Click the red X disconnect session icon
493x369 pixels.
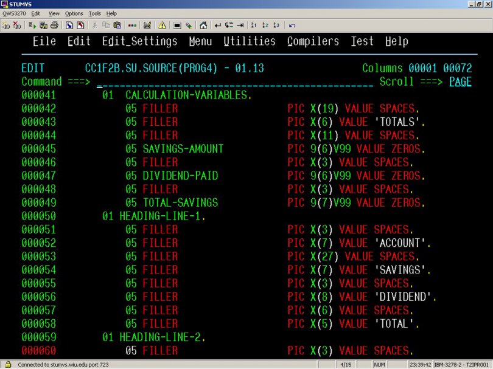click(16, 26)
